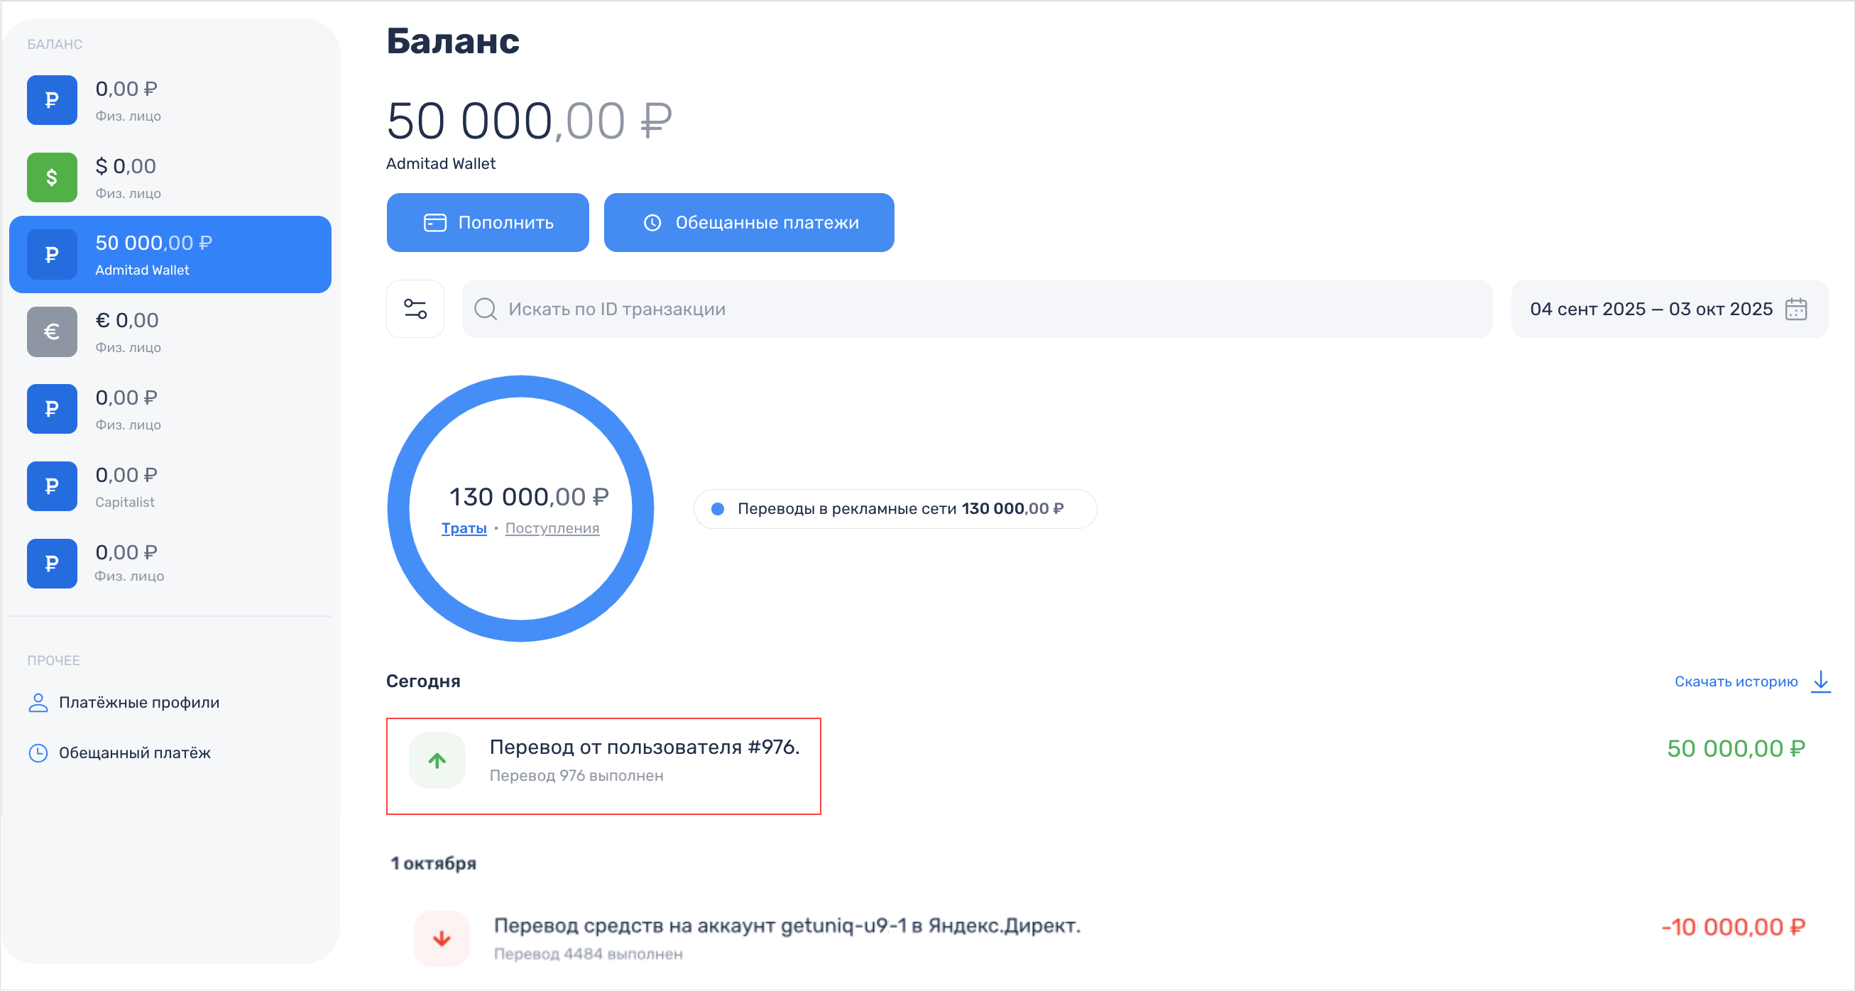The image size is (1855, 991).
Task: Expand transaction Перевод от пользователя #976
Action: point(644,748)
